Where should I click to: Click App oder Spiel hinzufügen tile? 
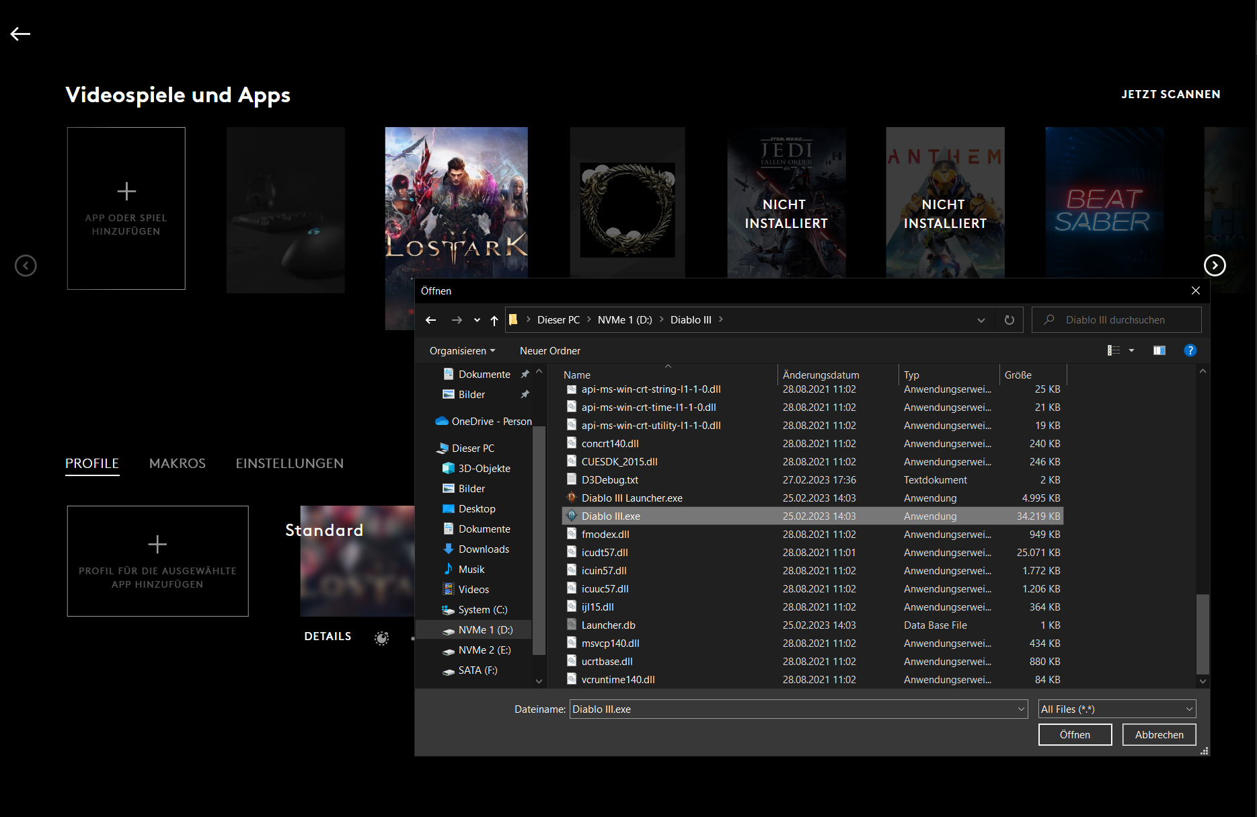tap(126, 208)
